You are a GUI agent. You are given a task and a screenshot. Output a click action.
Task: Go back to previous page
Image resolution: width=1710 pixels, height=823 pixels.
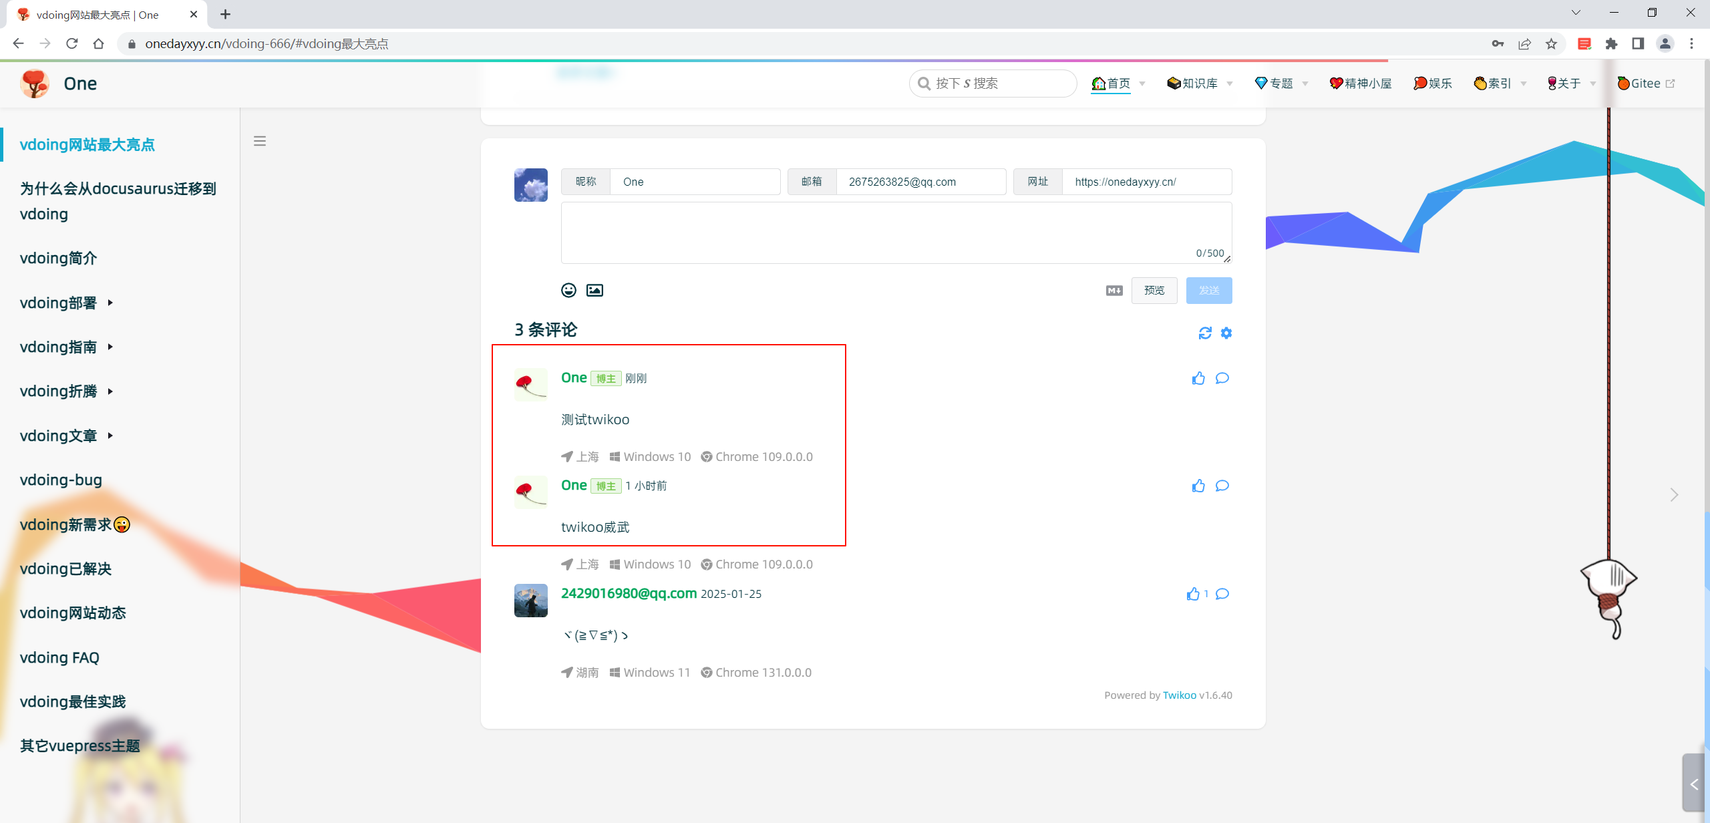pos(19,43)
